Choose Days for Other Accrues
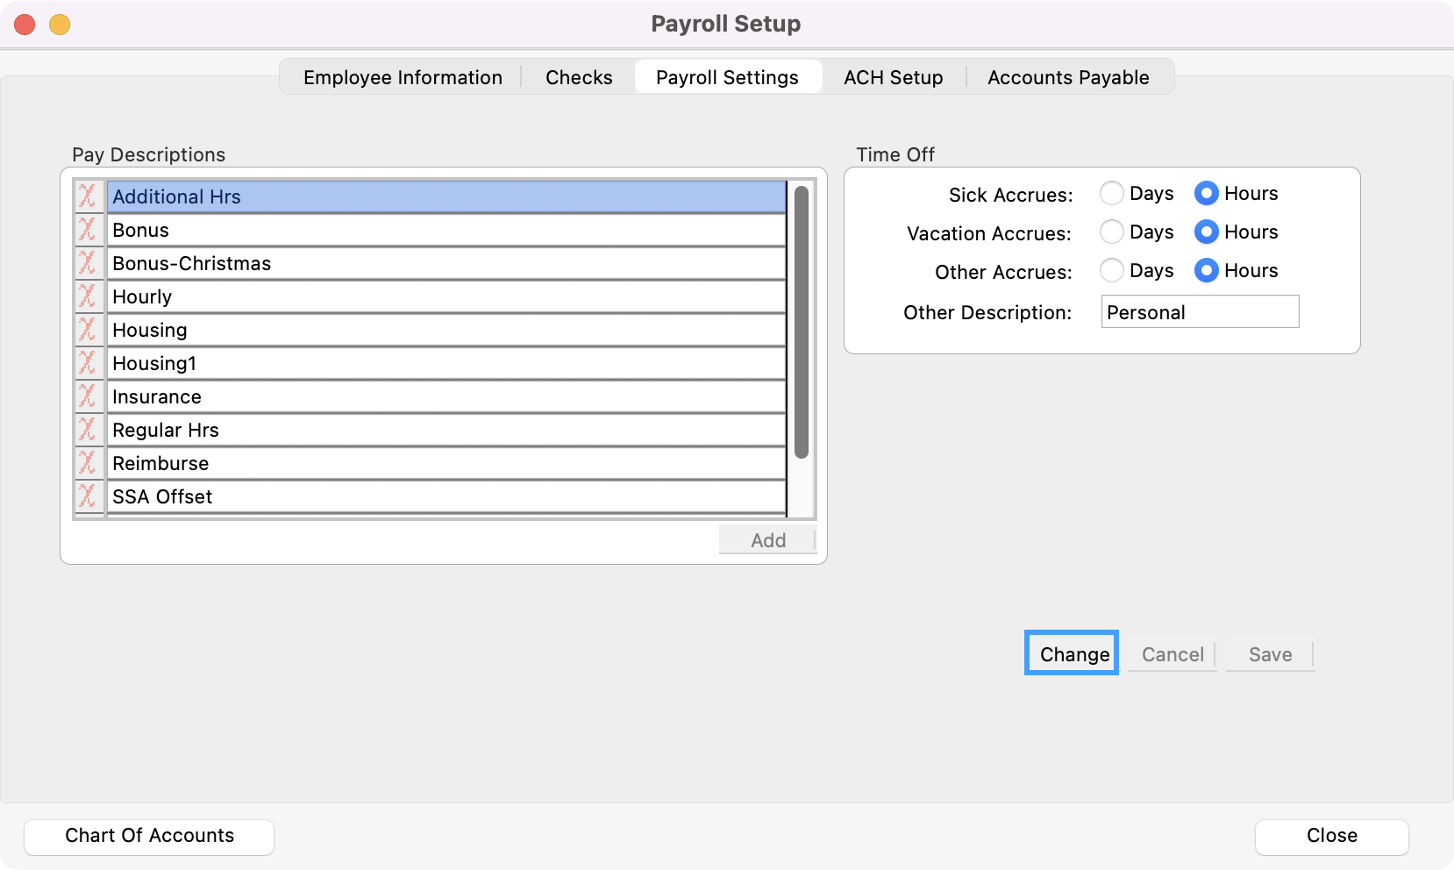1454x870 pixels. [x=1112, y=270]
